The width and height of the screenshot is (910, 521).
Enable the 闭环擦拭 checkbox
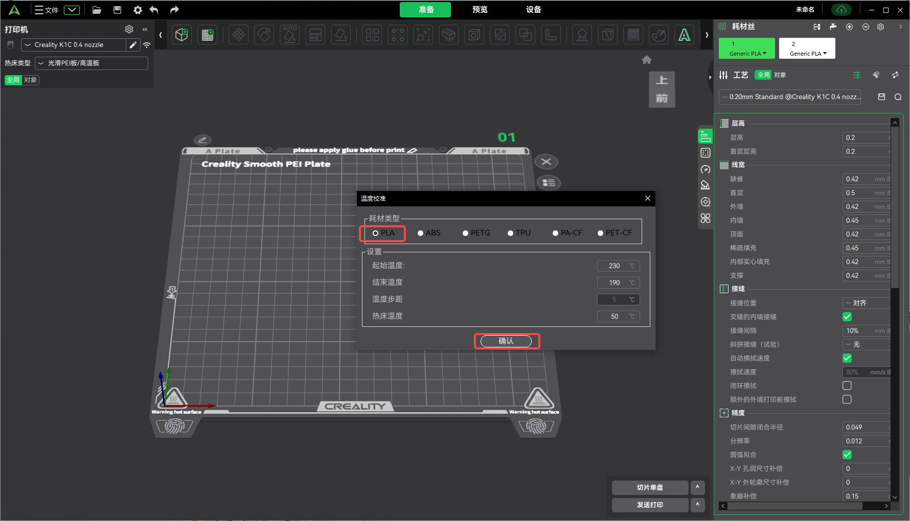click(847, 386)
